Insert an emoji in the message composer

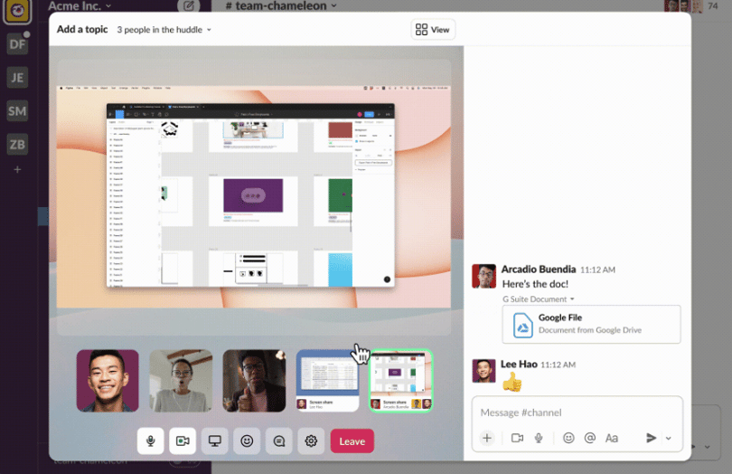point(568,438)
